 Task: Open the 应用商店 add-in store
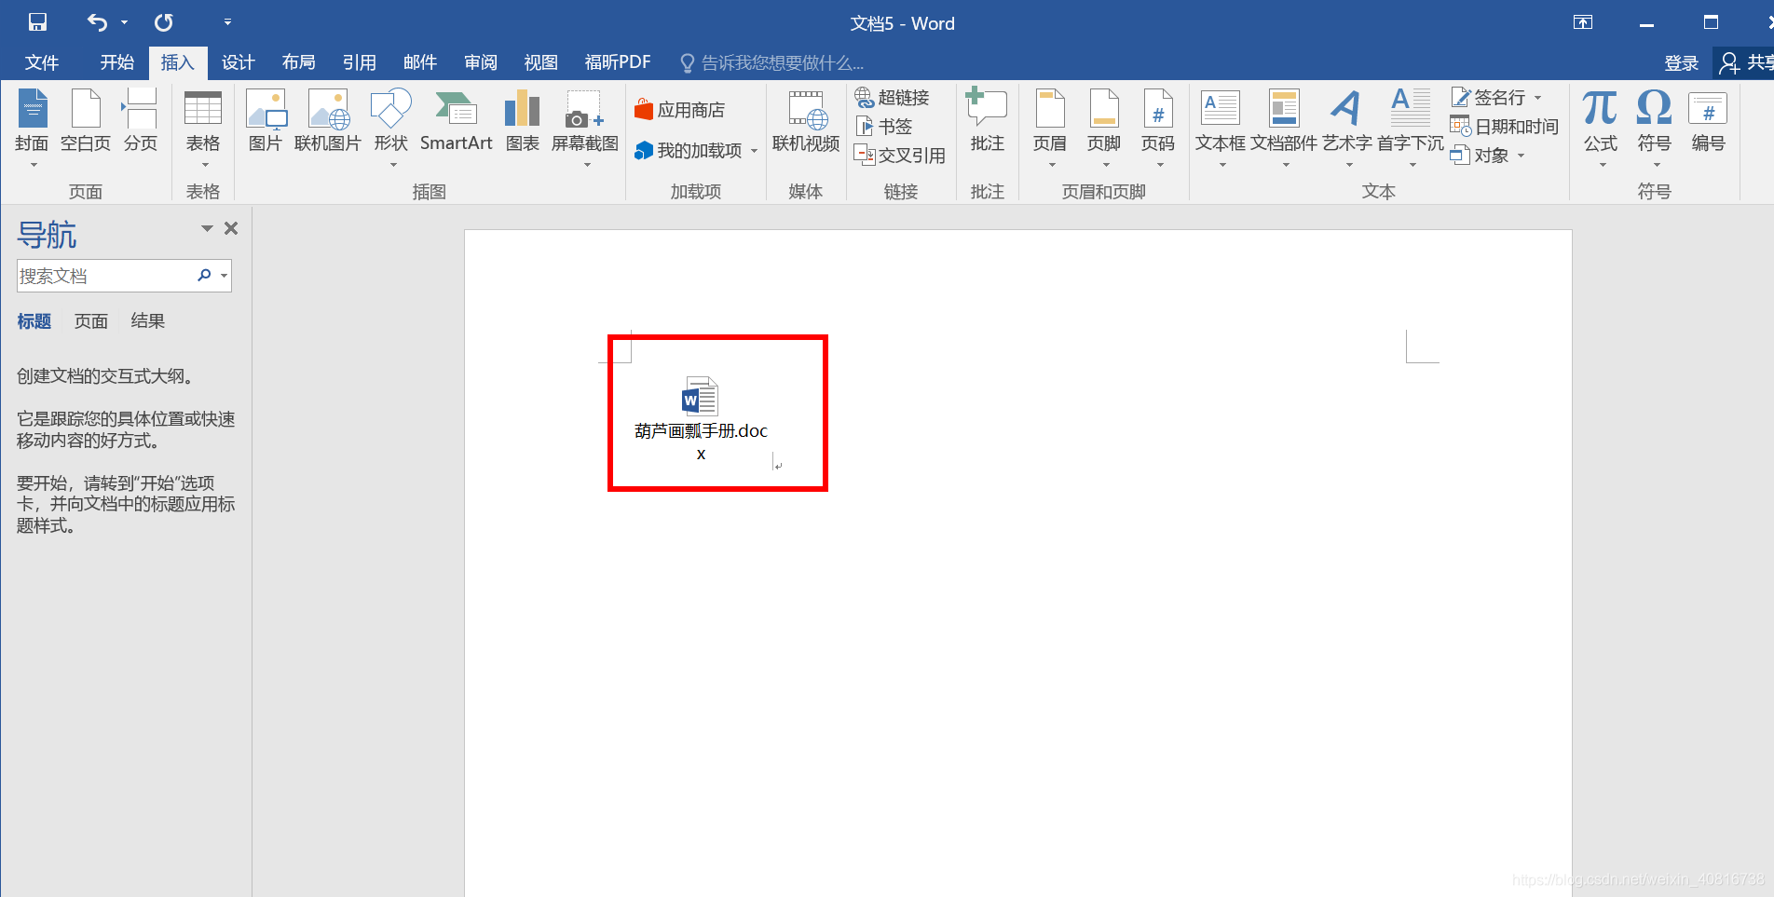point(679,110)
